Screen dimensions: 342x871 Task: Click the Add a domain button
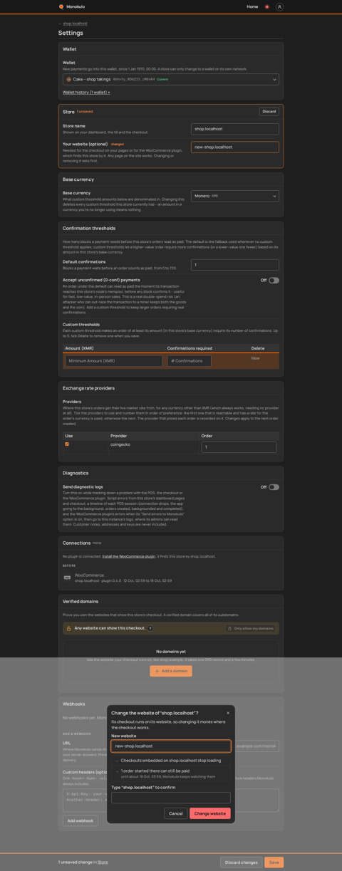point(171,671)
